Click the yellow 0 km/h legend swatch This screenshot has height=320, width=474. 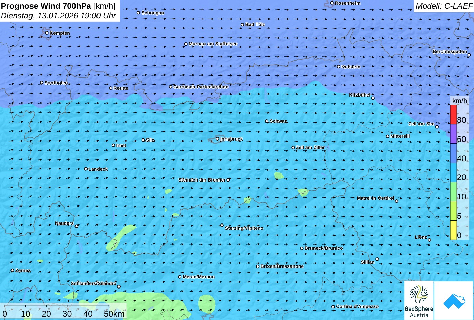click(453, 230)
